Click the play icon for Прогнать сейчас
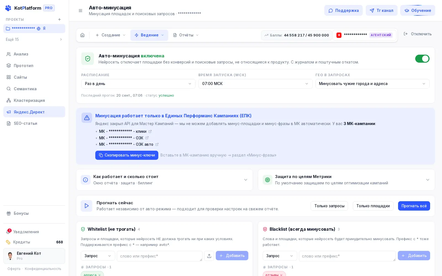The height and width of the screenshot is (276, 442). [86, 206]
